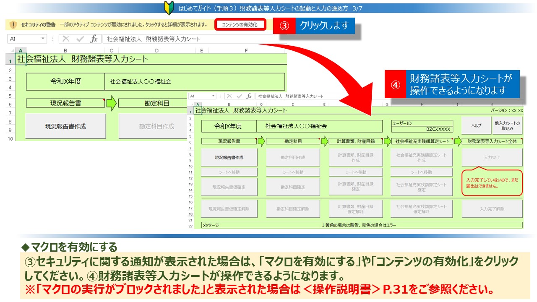Image resolution: width=537 pixels, height=302 pixels.
Task: Click the larger formula bar text field
Action: [189, 39]
